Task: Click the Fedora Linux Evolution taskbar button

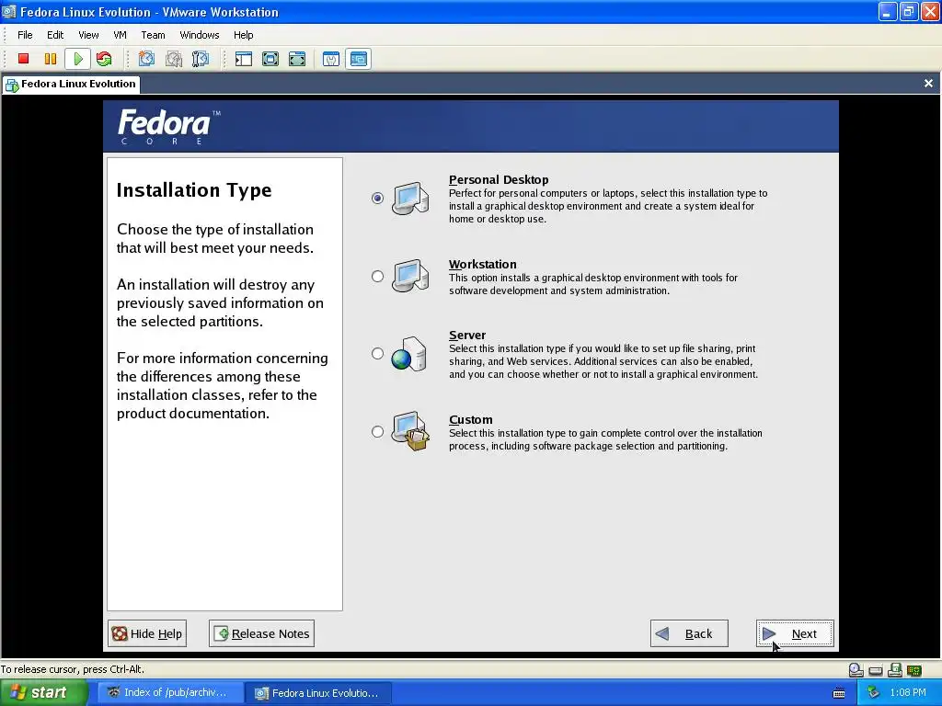Action: point(319,693)
